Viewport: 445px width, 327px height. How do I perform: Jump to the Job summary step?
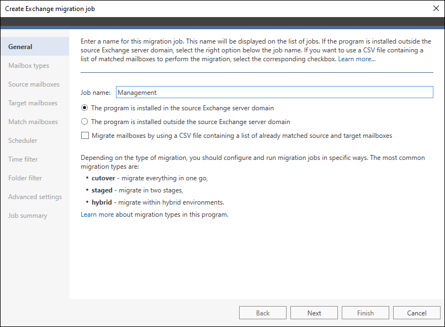[x=28, y=216]
